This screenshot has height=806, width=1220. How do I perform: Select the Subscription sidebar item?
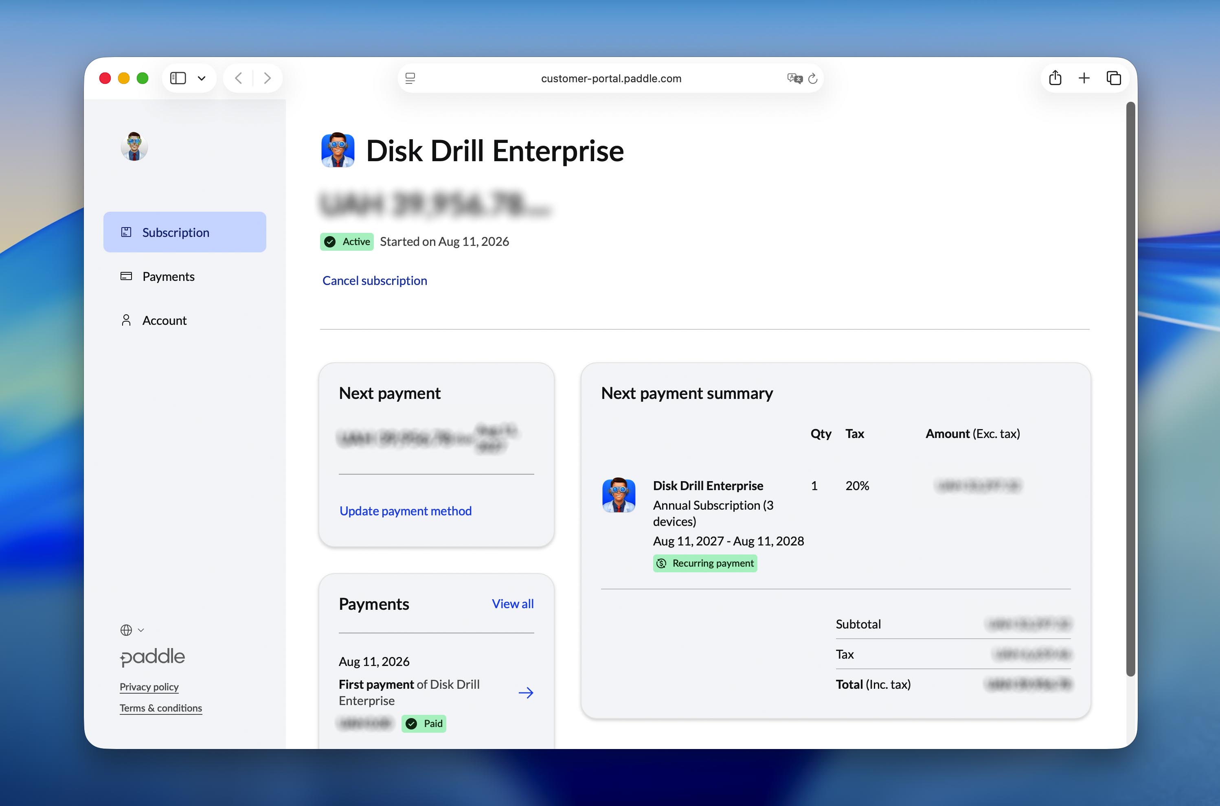[x=184, y=232]
